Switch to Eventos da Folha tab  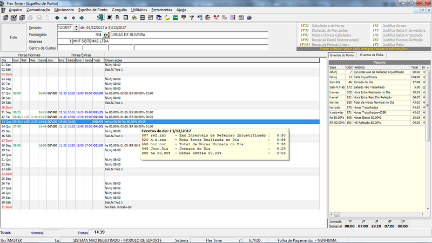pyautogui.click(x=372, y=55)
